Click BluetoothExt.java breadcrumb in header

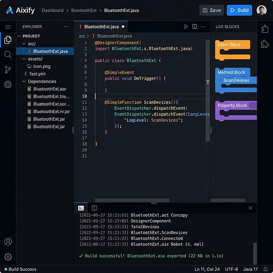pos(121,10)
